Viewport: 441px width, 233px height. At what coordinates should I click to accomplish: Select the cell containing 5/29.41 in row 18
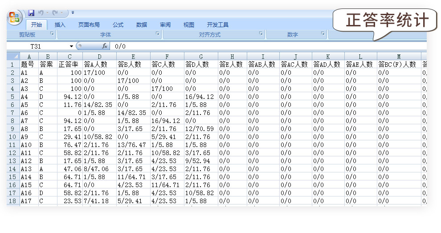133,201
